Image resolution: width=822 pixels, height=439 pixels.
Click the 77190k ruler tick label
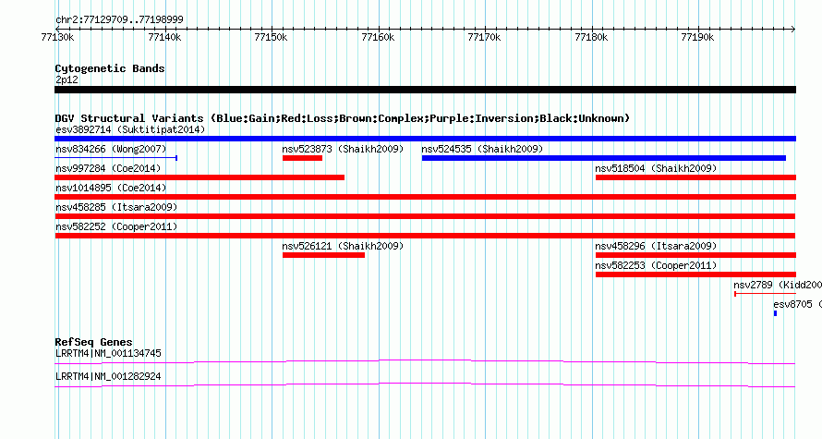(697, 37)
